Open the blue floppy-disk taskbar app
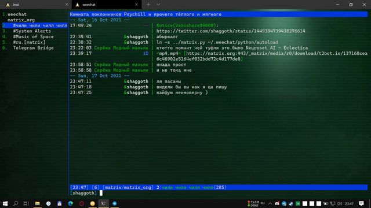371x208 pixels. coord(59,203)
